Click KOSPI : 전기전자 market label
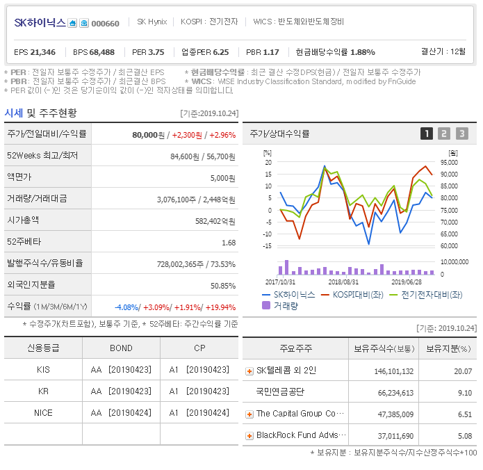 (209, 22)
